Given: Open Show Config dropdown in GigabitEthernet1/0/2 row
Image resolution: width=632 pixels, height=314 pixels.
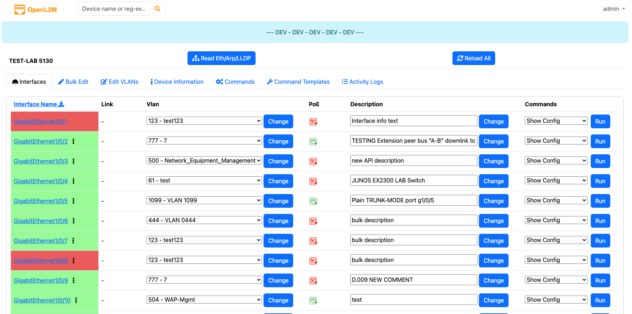Looking at the screenshot, I should [556, 141].
